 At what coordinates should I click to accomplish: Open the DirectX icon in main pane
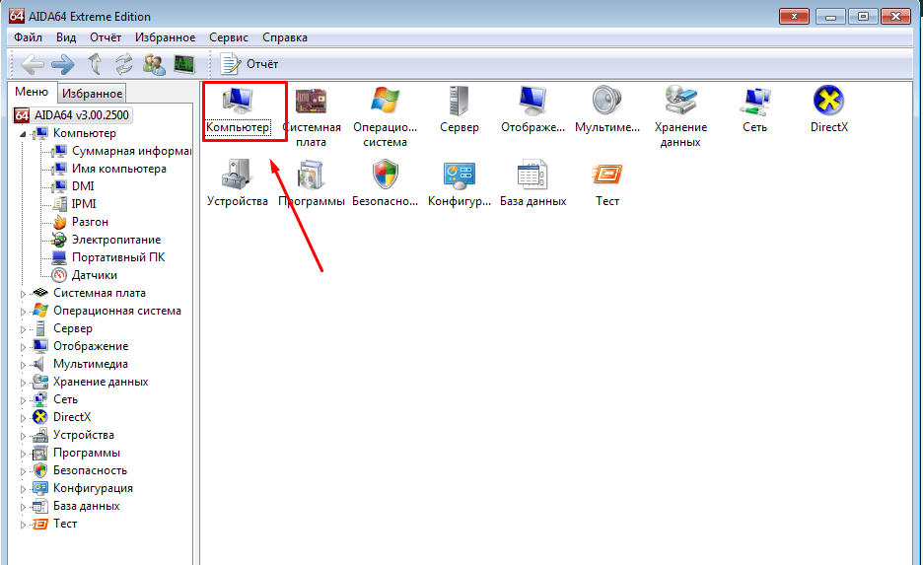coord(828,110)
